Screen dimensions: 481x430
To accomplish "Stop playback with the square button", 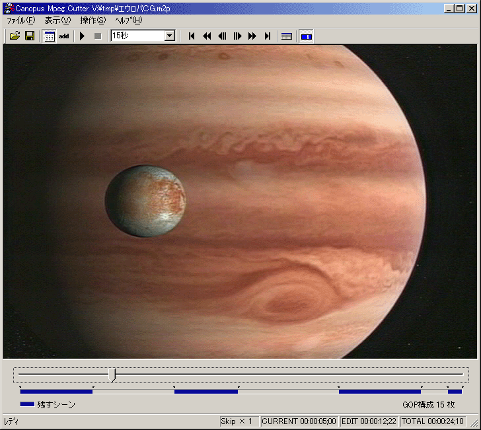I will pos(98,36).
